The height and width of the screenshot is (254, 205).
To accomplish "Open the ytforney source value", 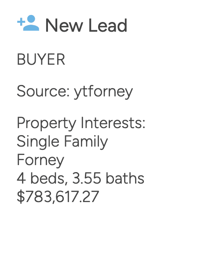I will click(103, 92).
